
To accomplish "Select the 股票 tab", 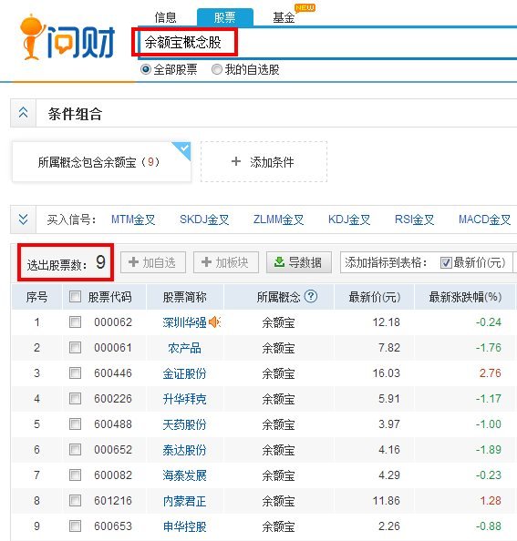I will [225, 17].
